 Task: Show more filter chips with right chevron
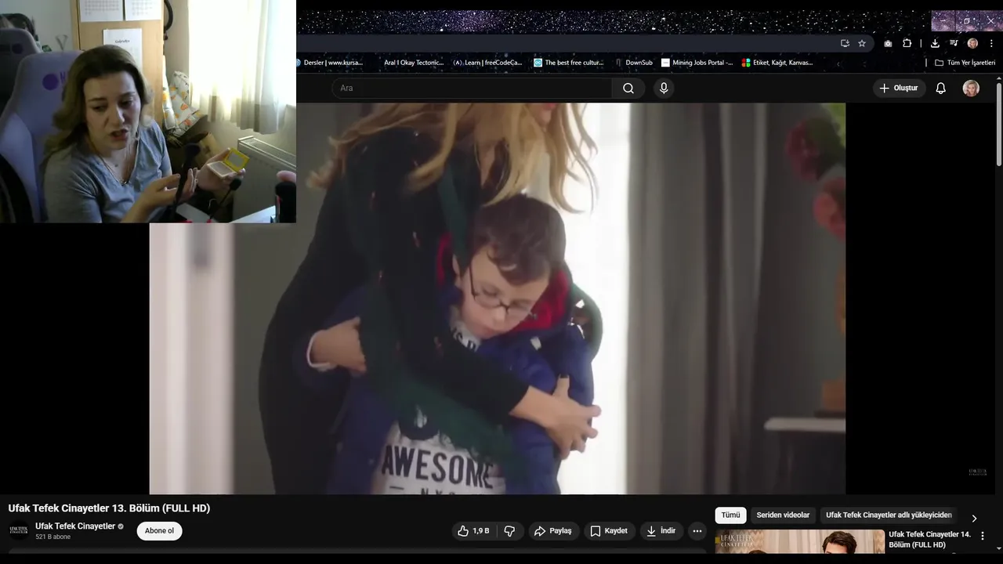click(974, 518)
